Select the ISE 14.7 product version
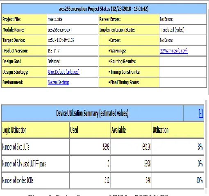The width and height of the screenshot is (209, 196). point(53,51)
